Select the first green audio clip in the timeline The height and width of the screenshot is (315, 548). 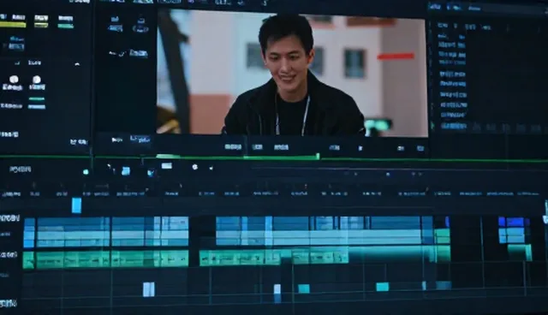pos(28,260)
